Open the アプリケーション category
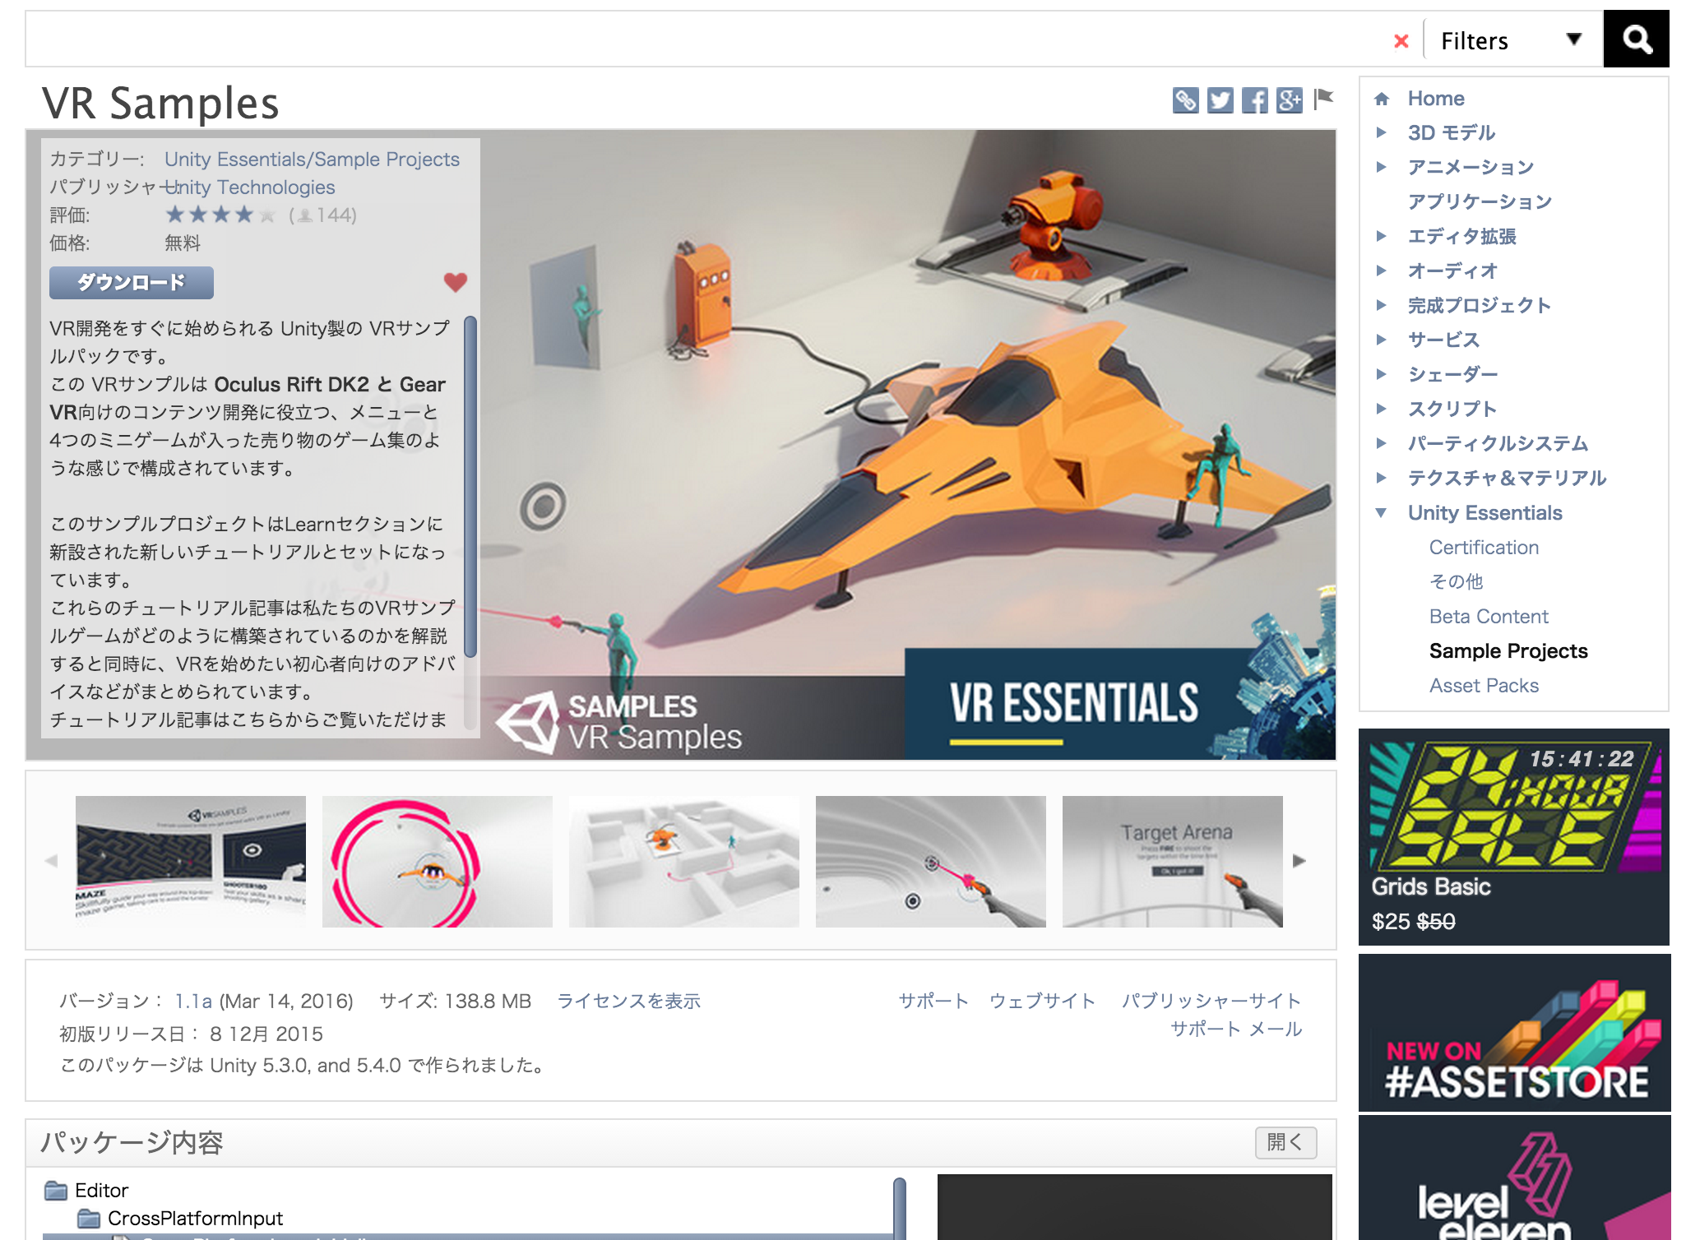1686x1240 pixels. click(1480, 201)
